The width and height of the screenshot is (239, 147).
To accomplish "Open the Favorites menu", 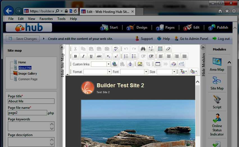I will pos(46,19).
